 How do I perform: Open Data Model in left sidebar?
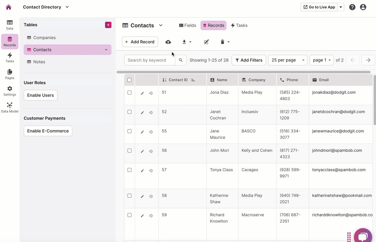coord(10,108)
